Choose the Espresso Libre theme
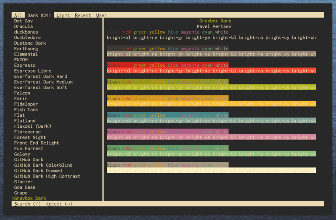 pyautogui.click(x=32, y=71)
